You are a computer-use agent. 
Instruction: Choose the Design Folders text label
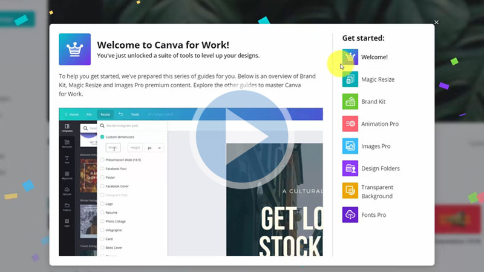click(381, 168)
